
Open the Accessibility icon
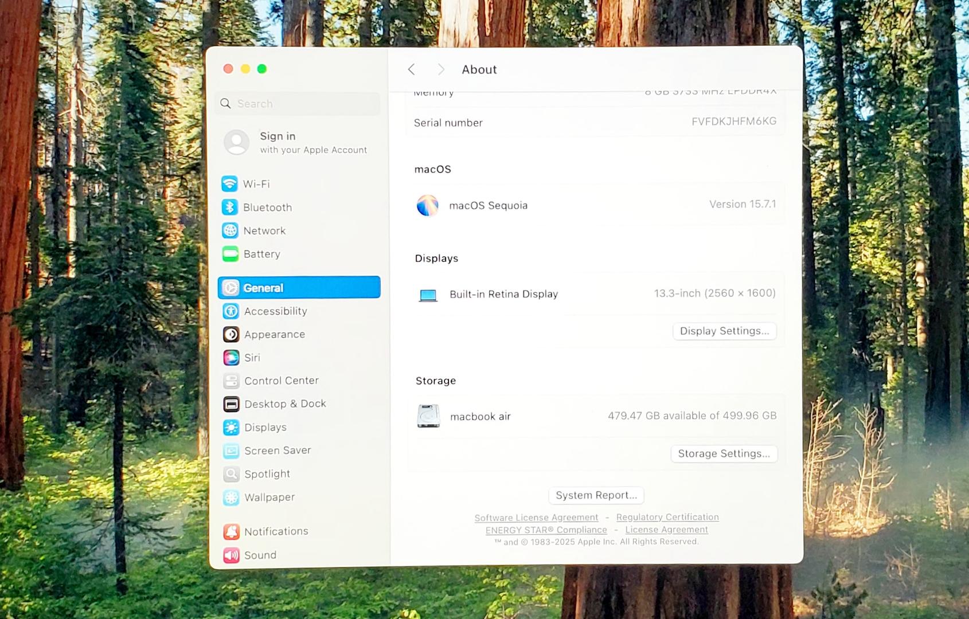[x=231, y=311]
